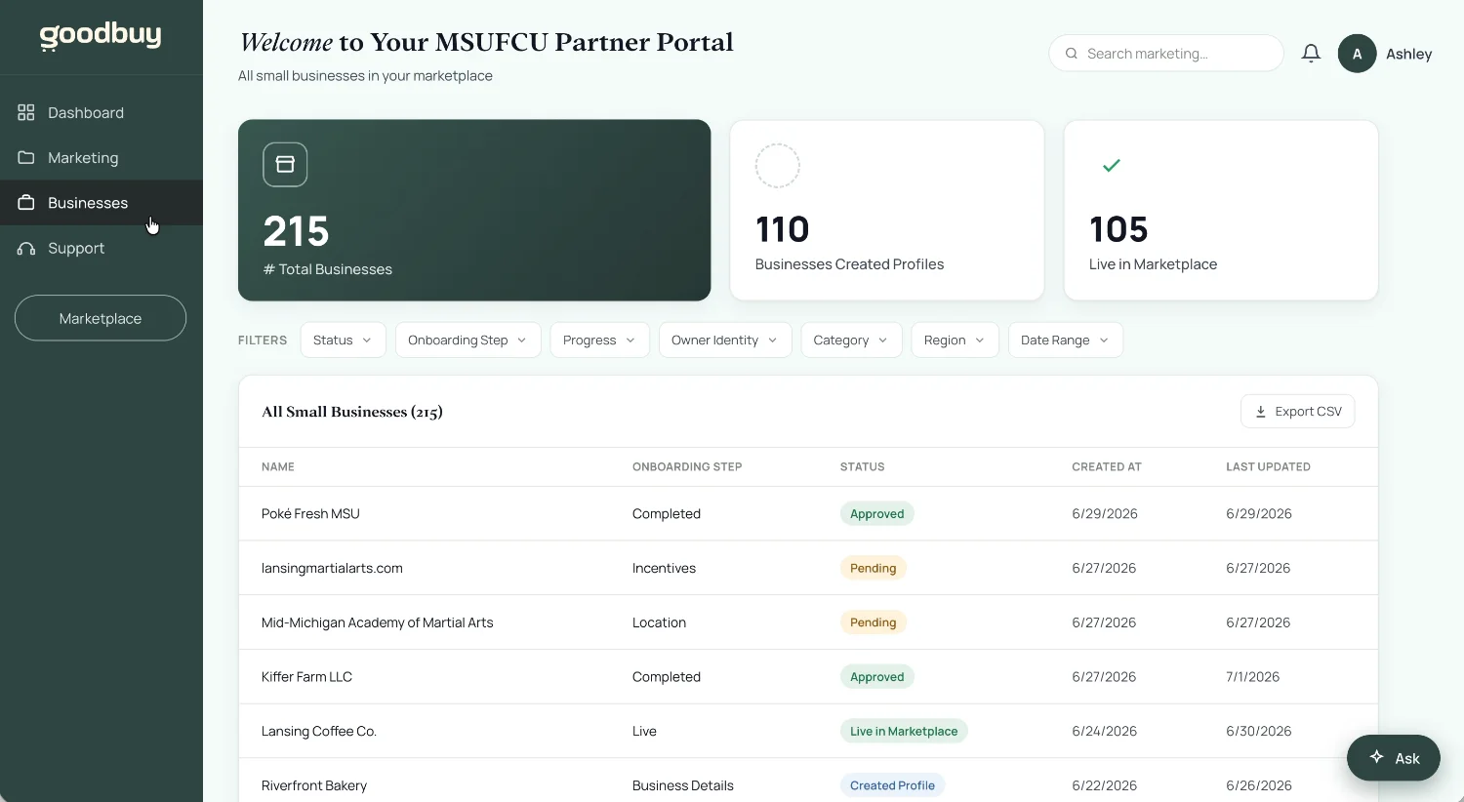The image size is (1464, 802).
Task: Open the Progress filter dropdown
Action: pos(600,340)
